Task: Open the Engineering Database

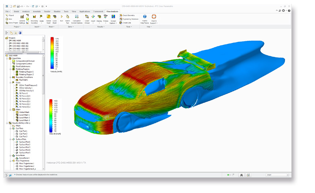Action: point(129,19)
